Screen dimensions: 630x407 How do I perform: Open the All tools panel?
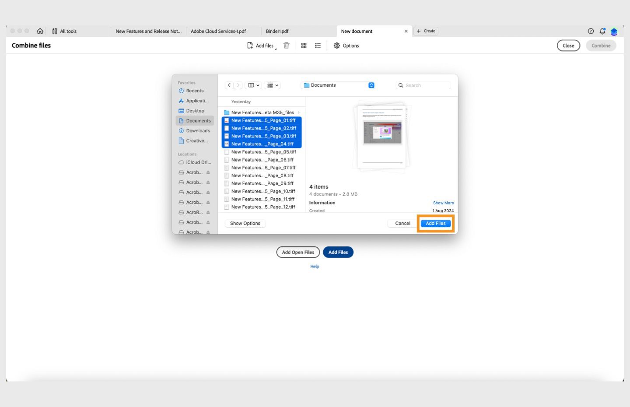[64, 31]
